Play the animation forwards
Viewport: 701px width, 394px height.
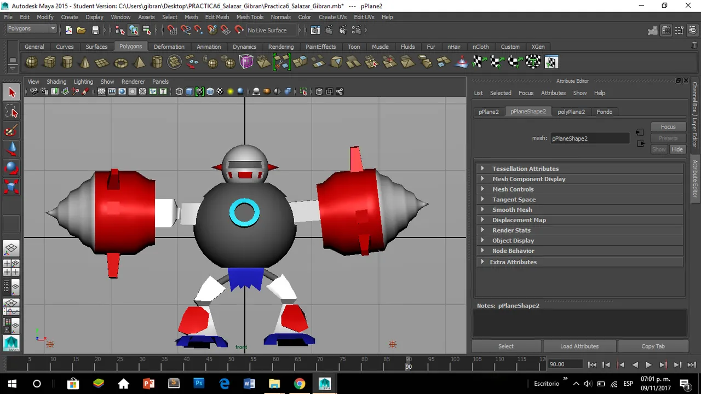(648, 364)
